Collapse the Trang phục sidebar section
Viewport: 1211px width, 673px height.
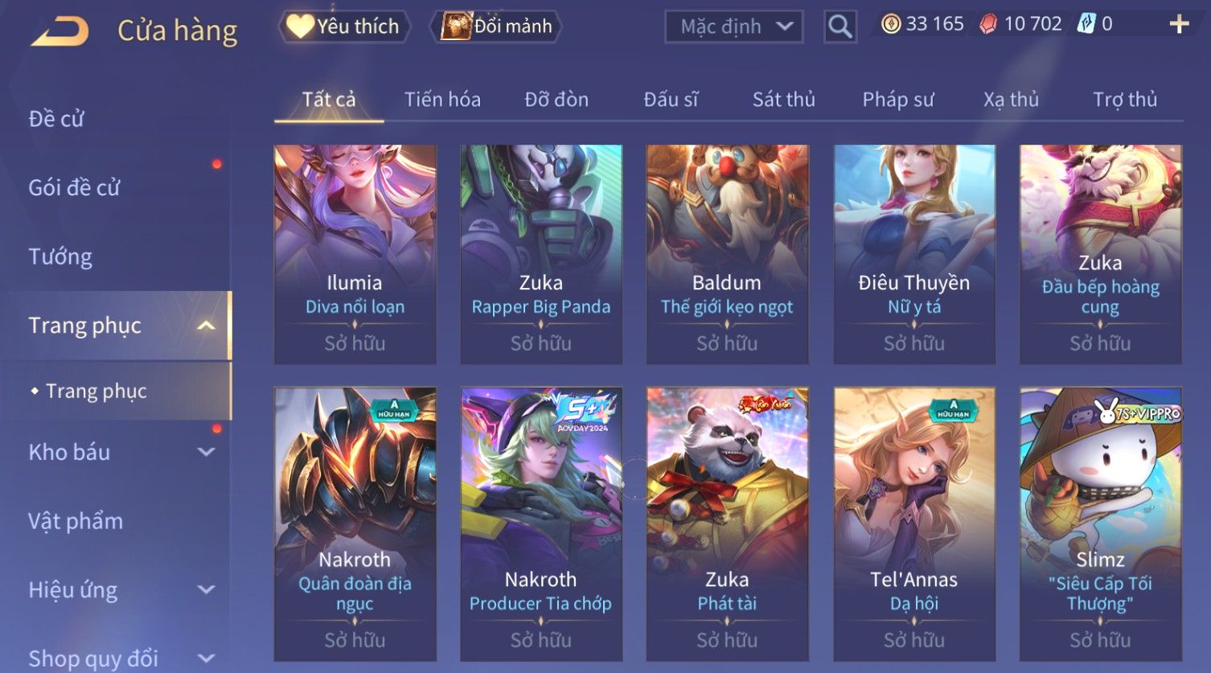(206, 326)
